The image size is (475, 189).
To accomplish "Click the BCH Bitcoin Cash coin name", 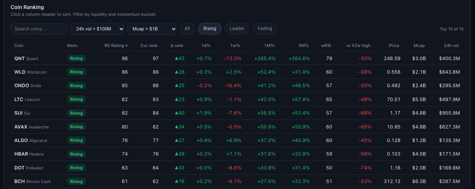I will coord(32,181).
